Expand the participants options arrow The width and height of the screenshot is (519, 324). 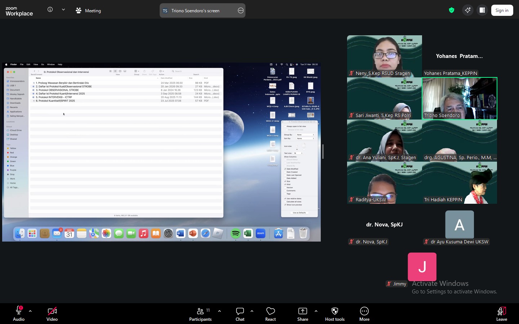point(219,311)
